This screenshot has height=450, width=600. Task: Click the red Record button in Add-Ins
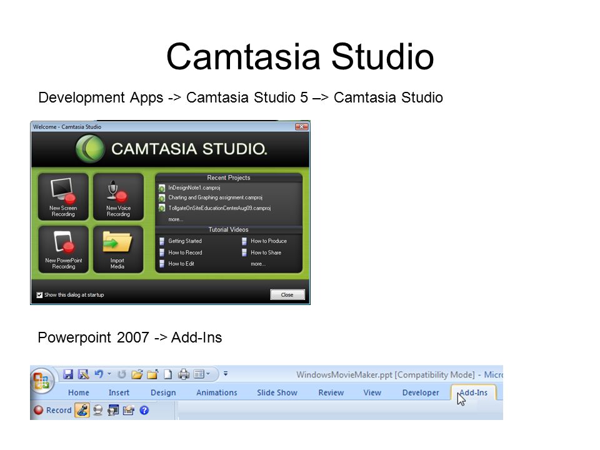click(x=52, y=410)
